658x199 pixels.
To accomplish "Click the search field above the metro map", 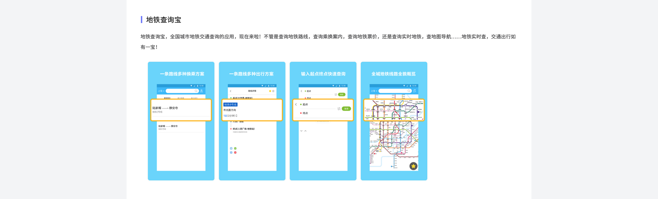I will 395,91.
